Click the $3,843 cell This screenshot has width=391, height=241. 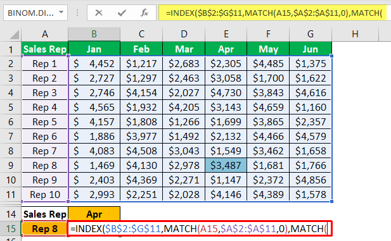pyautogui.click(x=268, y=93)
